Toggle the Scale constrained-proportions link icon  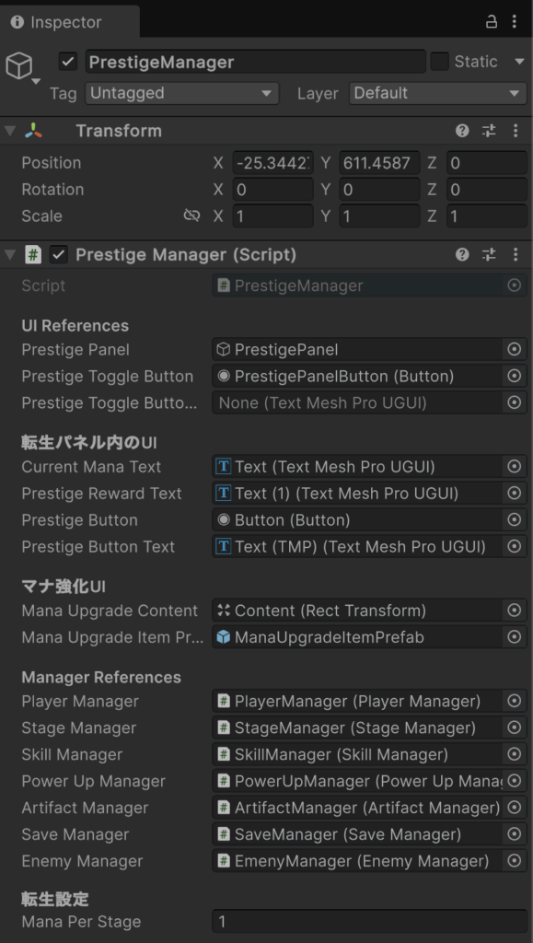click(191, 215)
